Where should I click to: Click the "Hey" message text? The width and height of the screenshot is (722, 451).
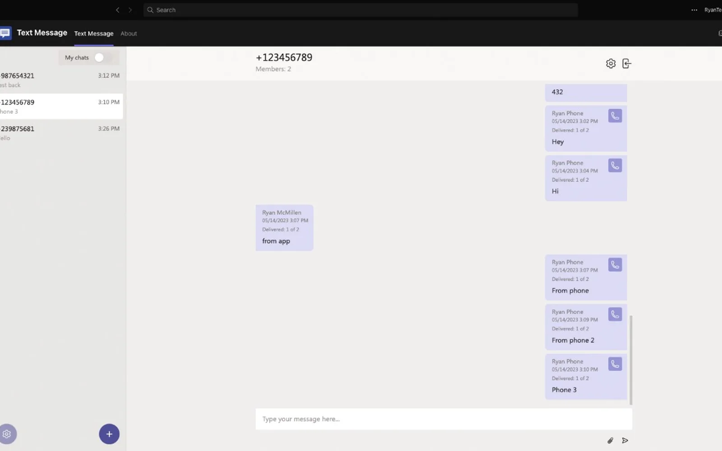point(558,142)
